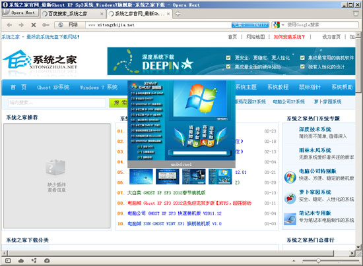The height and width of the screenshot is (266, 363).
Task: Close the 系统之家官网 tab
Action: tap(168, 14)
